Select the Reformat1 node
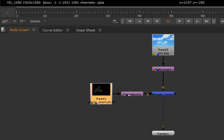Screen dimensions: 224x140 coord(163,69)
